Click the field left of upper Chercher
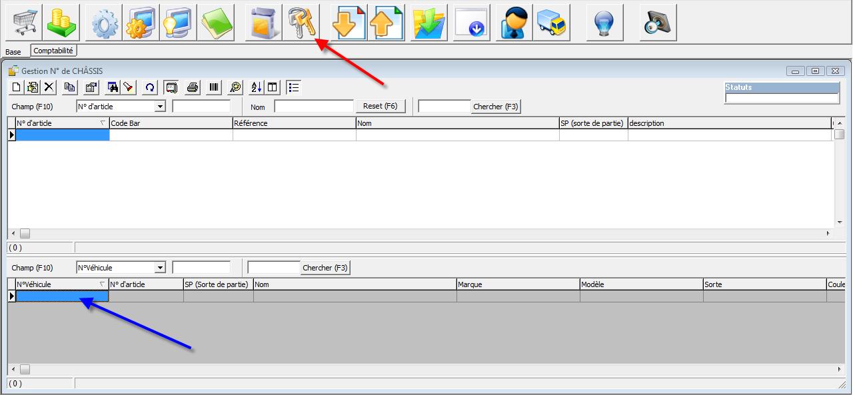Image resolution: width=853 pixels, height=395 pixels. pyautogui.click(x=444, y=107)
